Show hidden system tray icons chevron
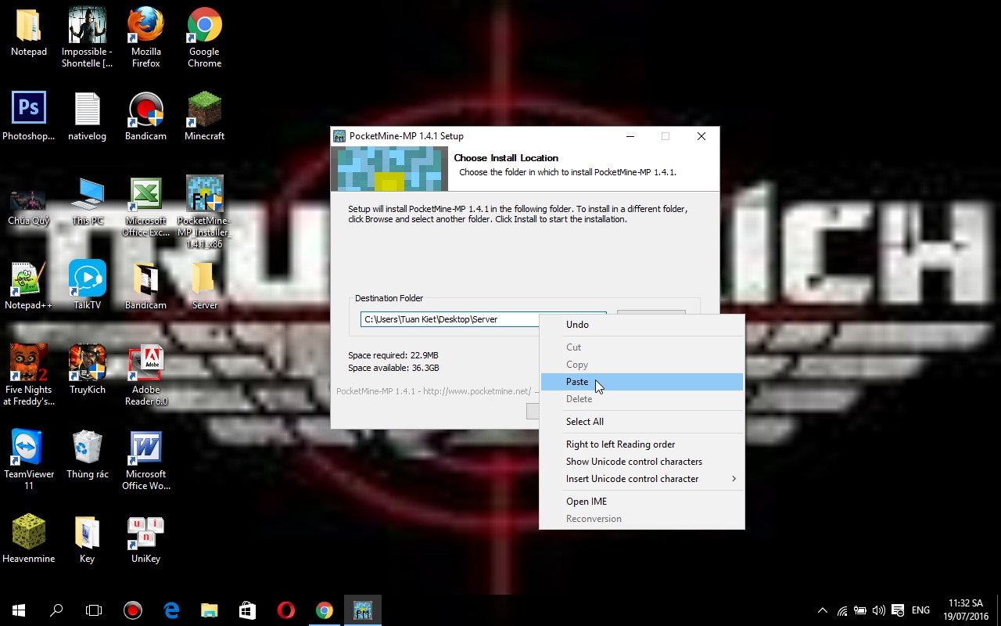 coord(822,610)
